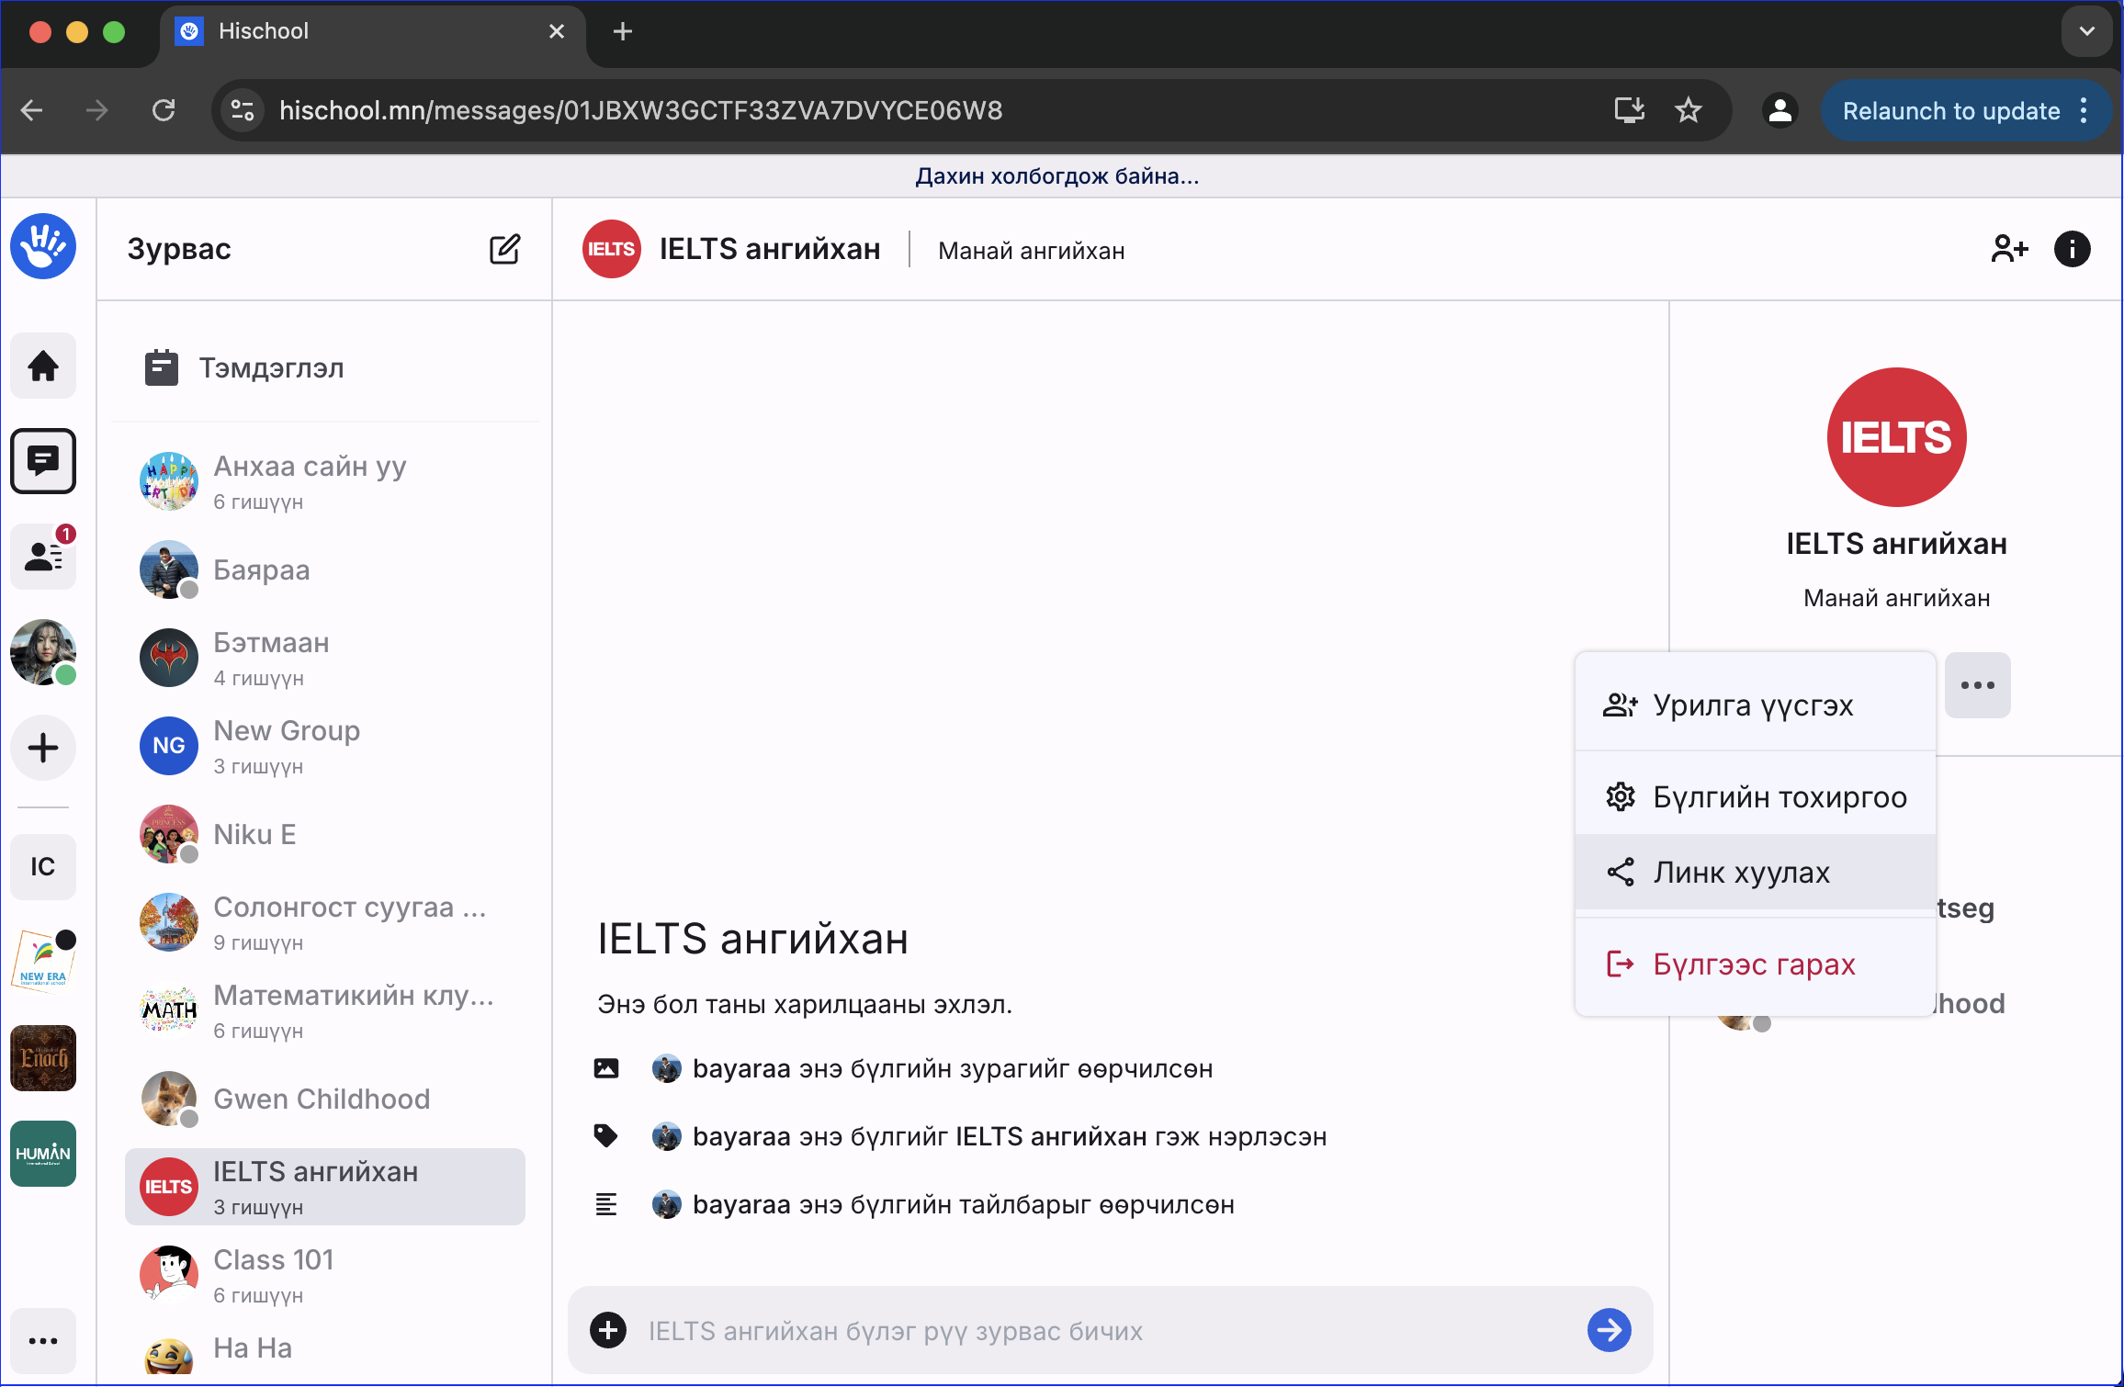Open the Human school workspace icon
Screen dimensions: 2124x1387
tap(43, 1153)
